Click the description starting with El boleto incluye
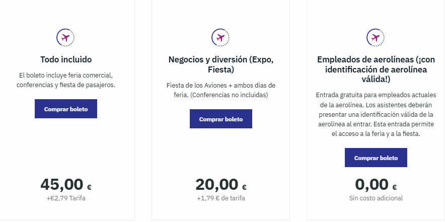This screenshot has height=222, width=445. click(x=65, y=80)
